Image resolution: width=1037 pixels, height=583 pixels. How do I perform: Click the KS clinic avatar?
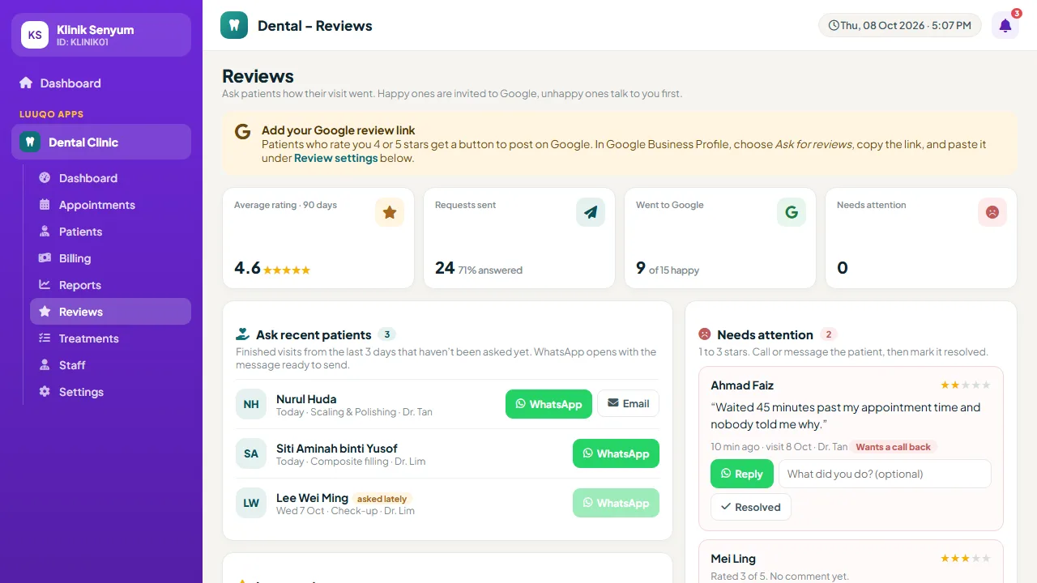35,35
